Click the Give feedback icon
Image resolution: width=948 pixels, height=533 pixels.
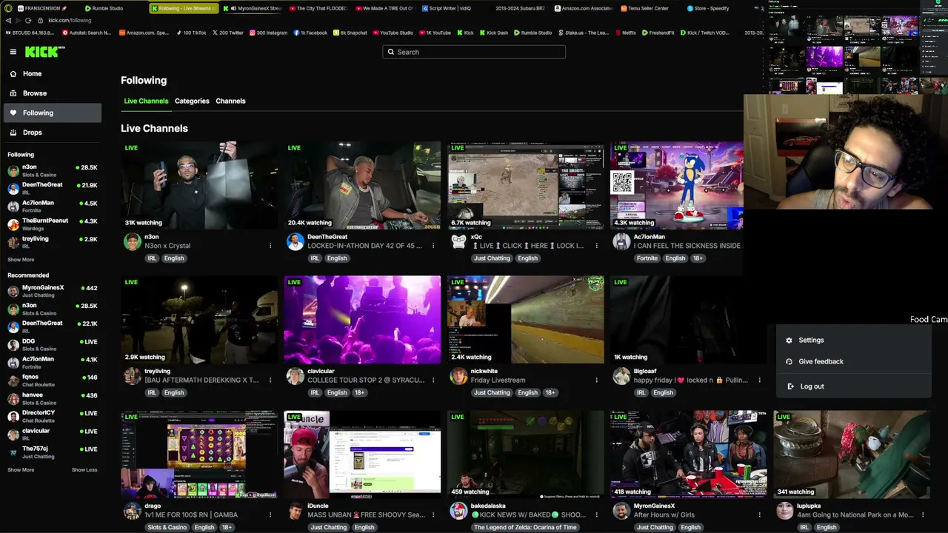[789, 362]
